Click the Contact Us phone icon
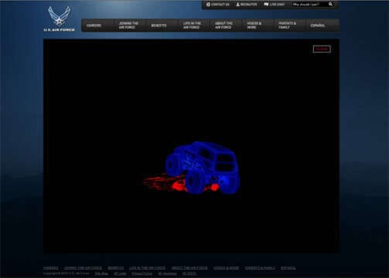 (208, 5)
